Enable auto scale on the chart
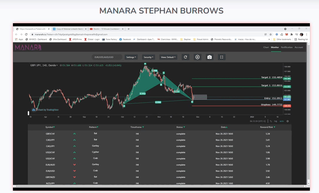Image resolution: width=319 pixels, height=193 pixels. [x=281, y=121]
